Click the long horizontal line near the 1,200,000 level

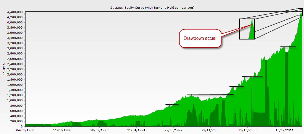[x=210, y=94]
